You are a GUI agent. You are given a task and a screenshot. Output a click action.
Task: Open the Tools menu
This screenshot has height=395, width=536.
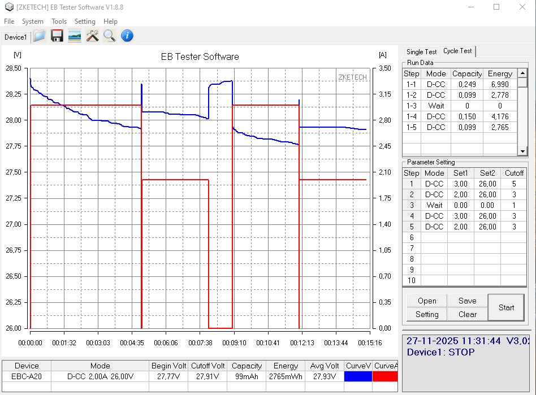pos(59,21)
